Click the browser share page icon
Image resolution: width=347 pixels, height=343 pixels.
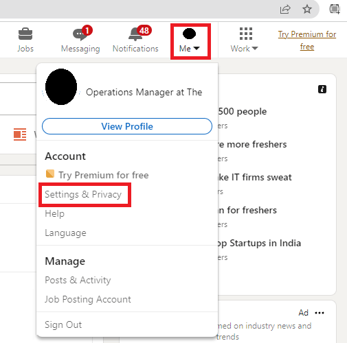click(x=285, y=10)
